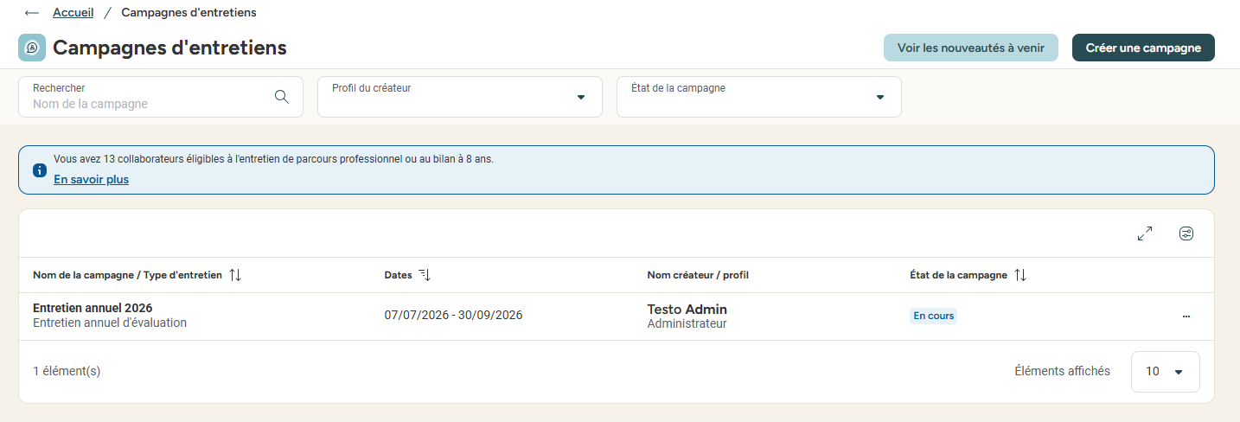Screen dimensions: 1240x422
Task: Click the En cours status badge
Action: click(x=934, y=316)
